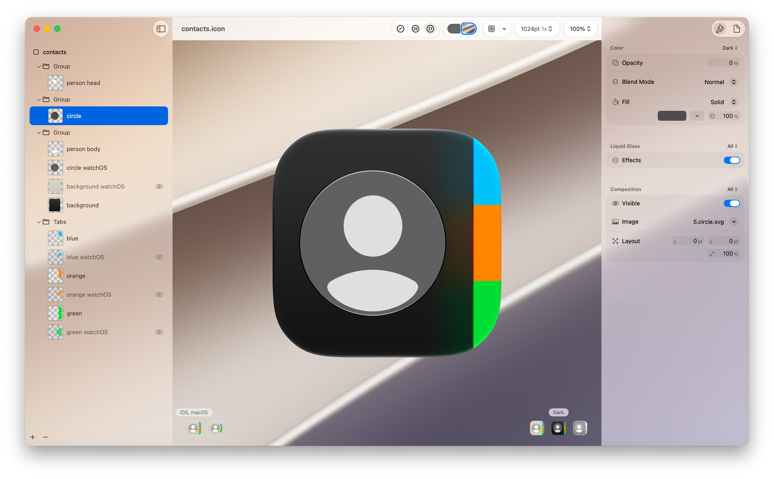The image size is (774, 479).
Task: Toggle the Liquid Glass Effects switch
Action: tap(732, 160)
